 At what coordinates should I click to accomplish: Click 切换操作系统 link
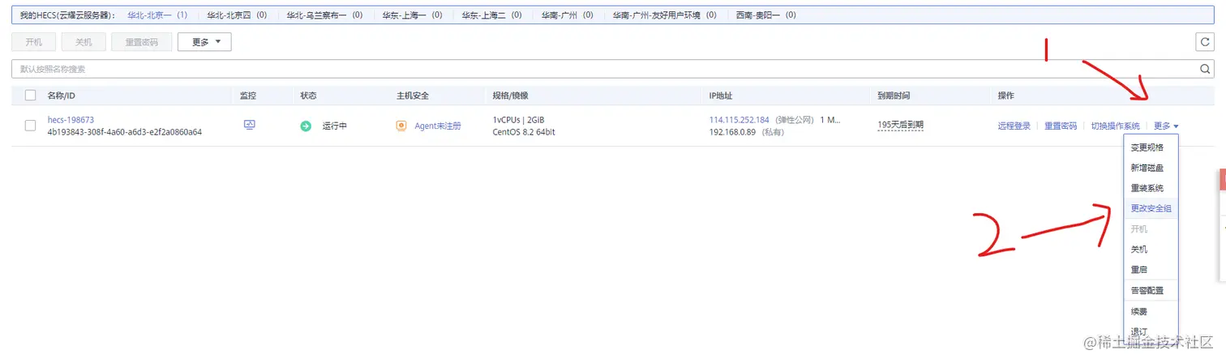tap(1115, 126)
